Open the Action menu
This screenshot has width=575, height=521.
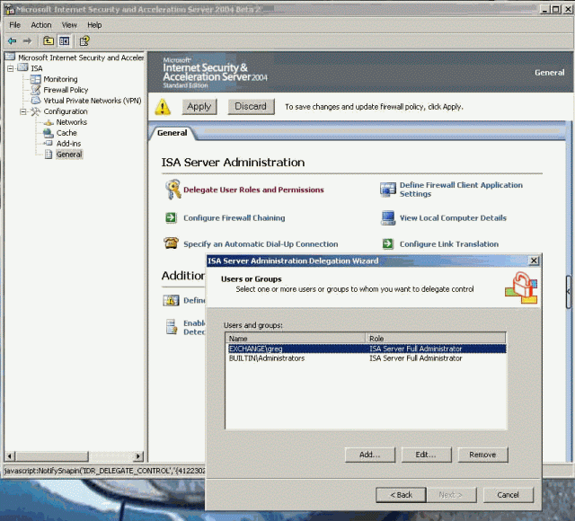coord(41,25)
